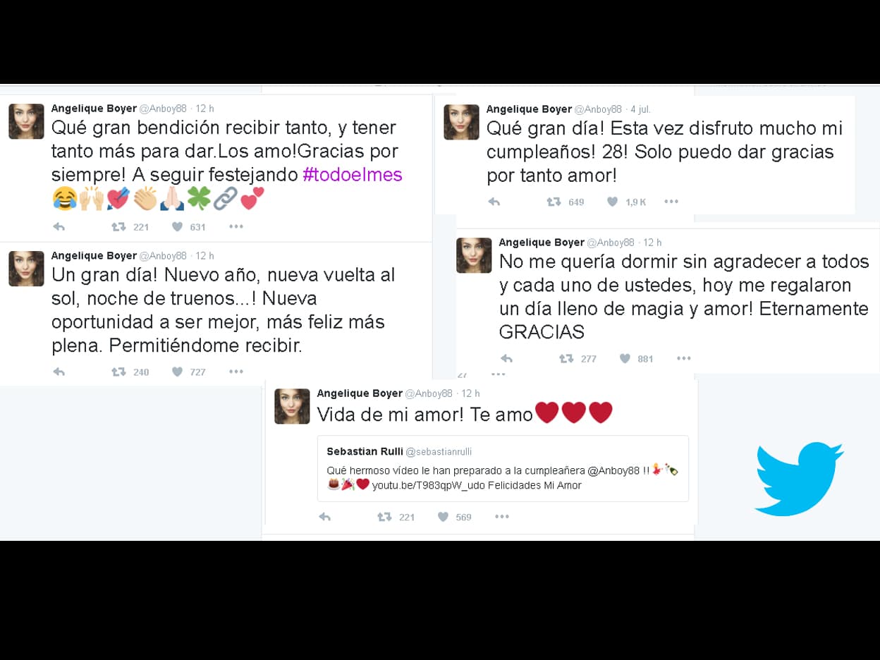880x660 pixels.
Task: Open more options on 'Qué gran bendición' tweet
Action: click(236, 227)
